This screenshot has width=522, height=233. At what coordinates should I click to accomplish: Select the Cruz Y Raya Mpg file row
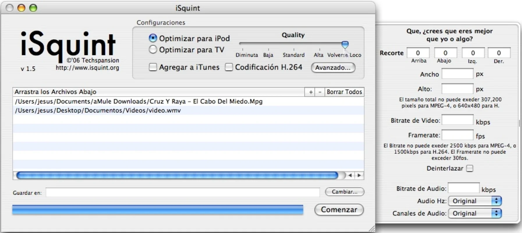point(188,101)
